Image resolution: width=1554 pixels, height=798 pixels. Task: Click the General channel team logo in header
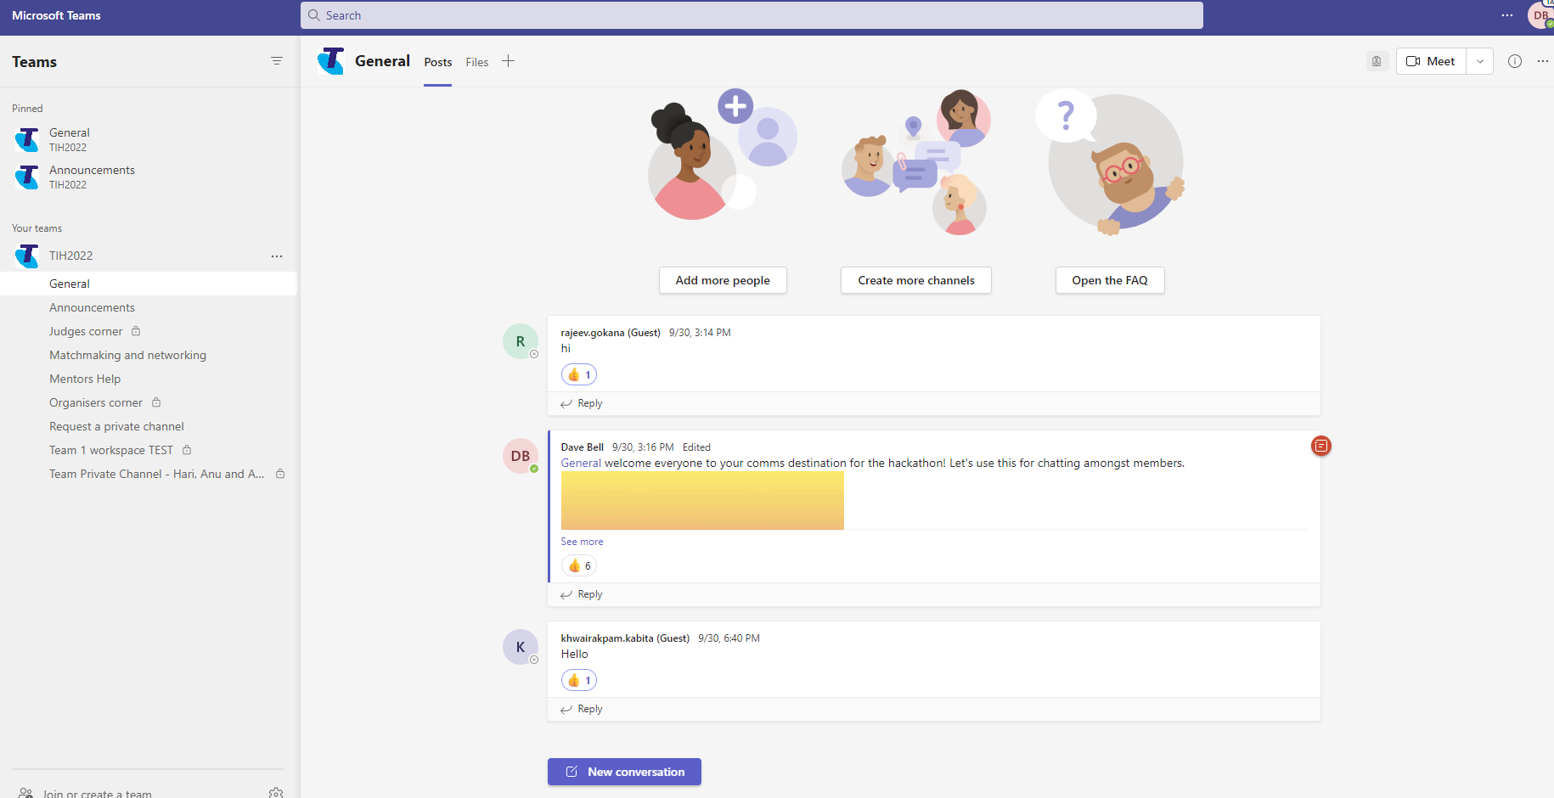(330, 61)
